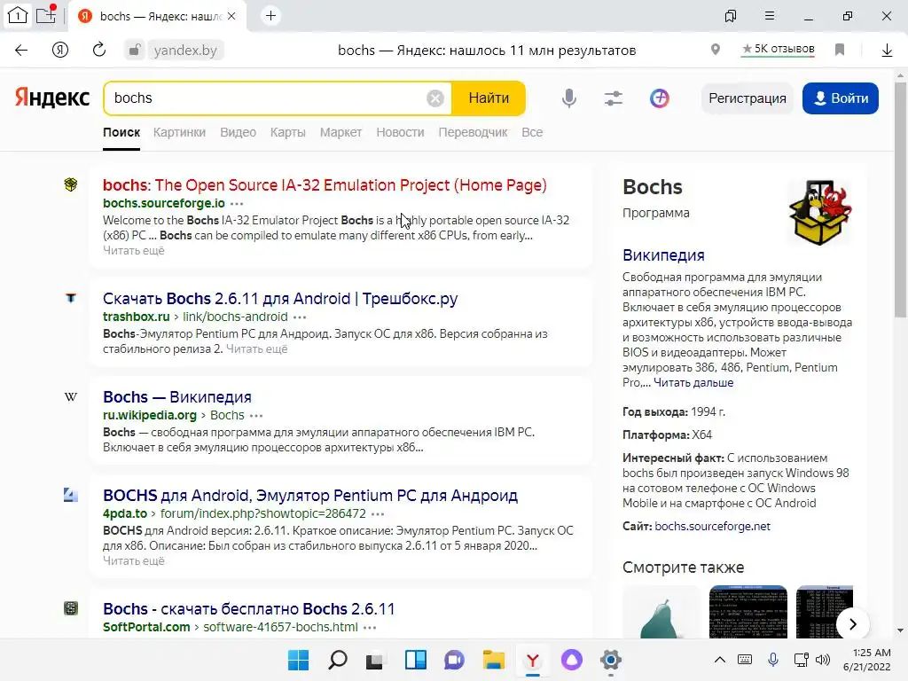908x681 pixels.
Task: Clear the search query text
Action: [x=435, y=98]
